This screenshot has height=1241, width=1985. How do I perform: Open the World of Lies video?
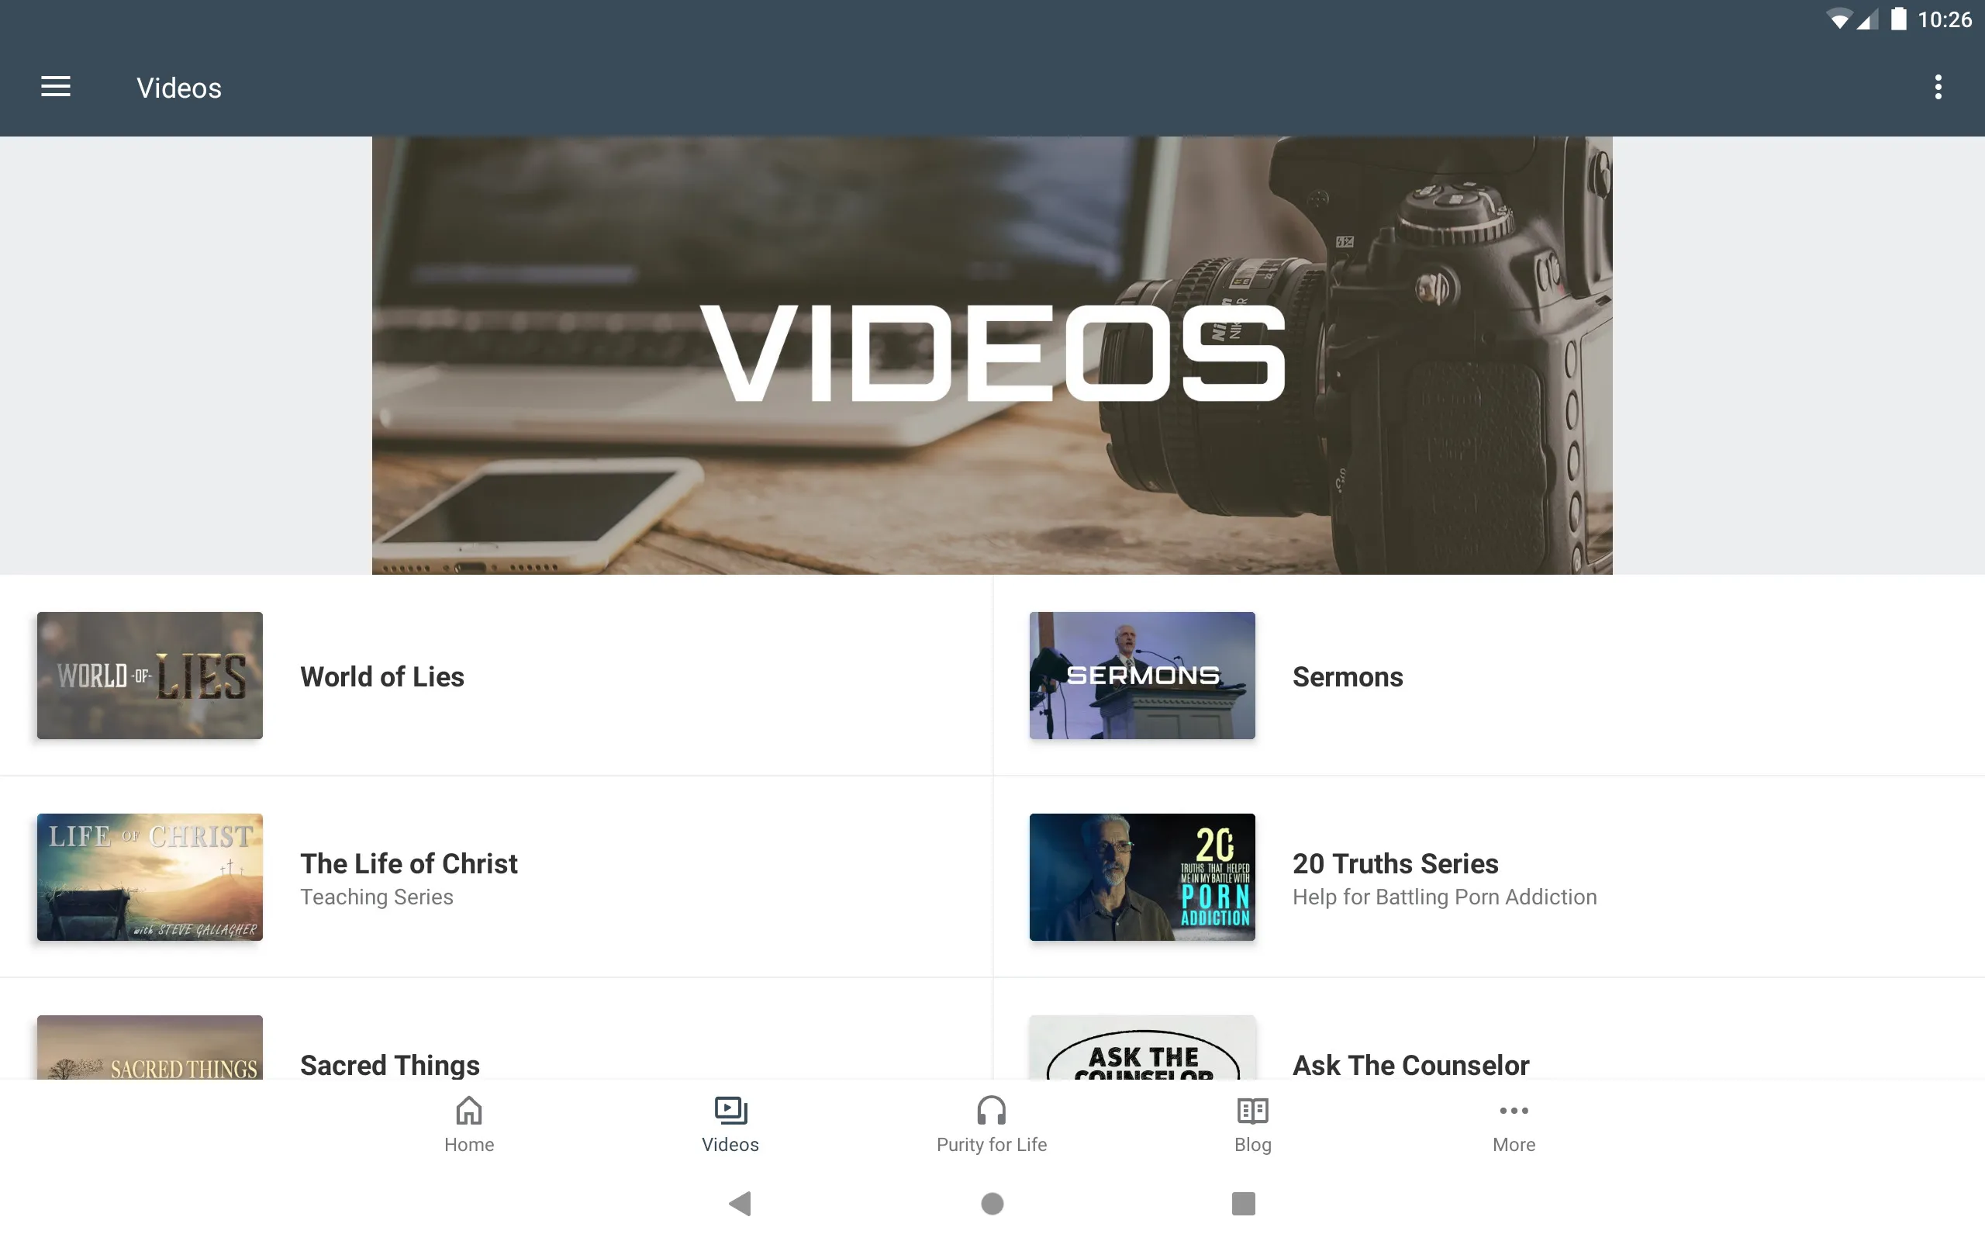tap(381, 675)
